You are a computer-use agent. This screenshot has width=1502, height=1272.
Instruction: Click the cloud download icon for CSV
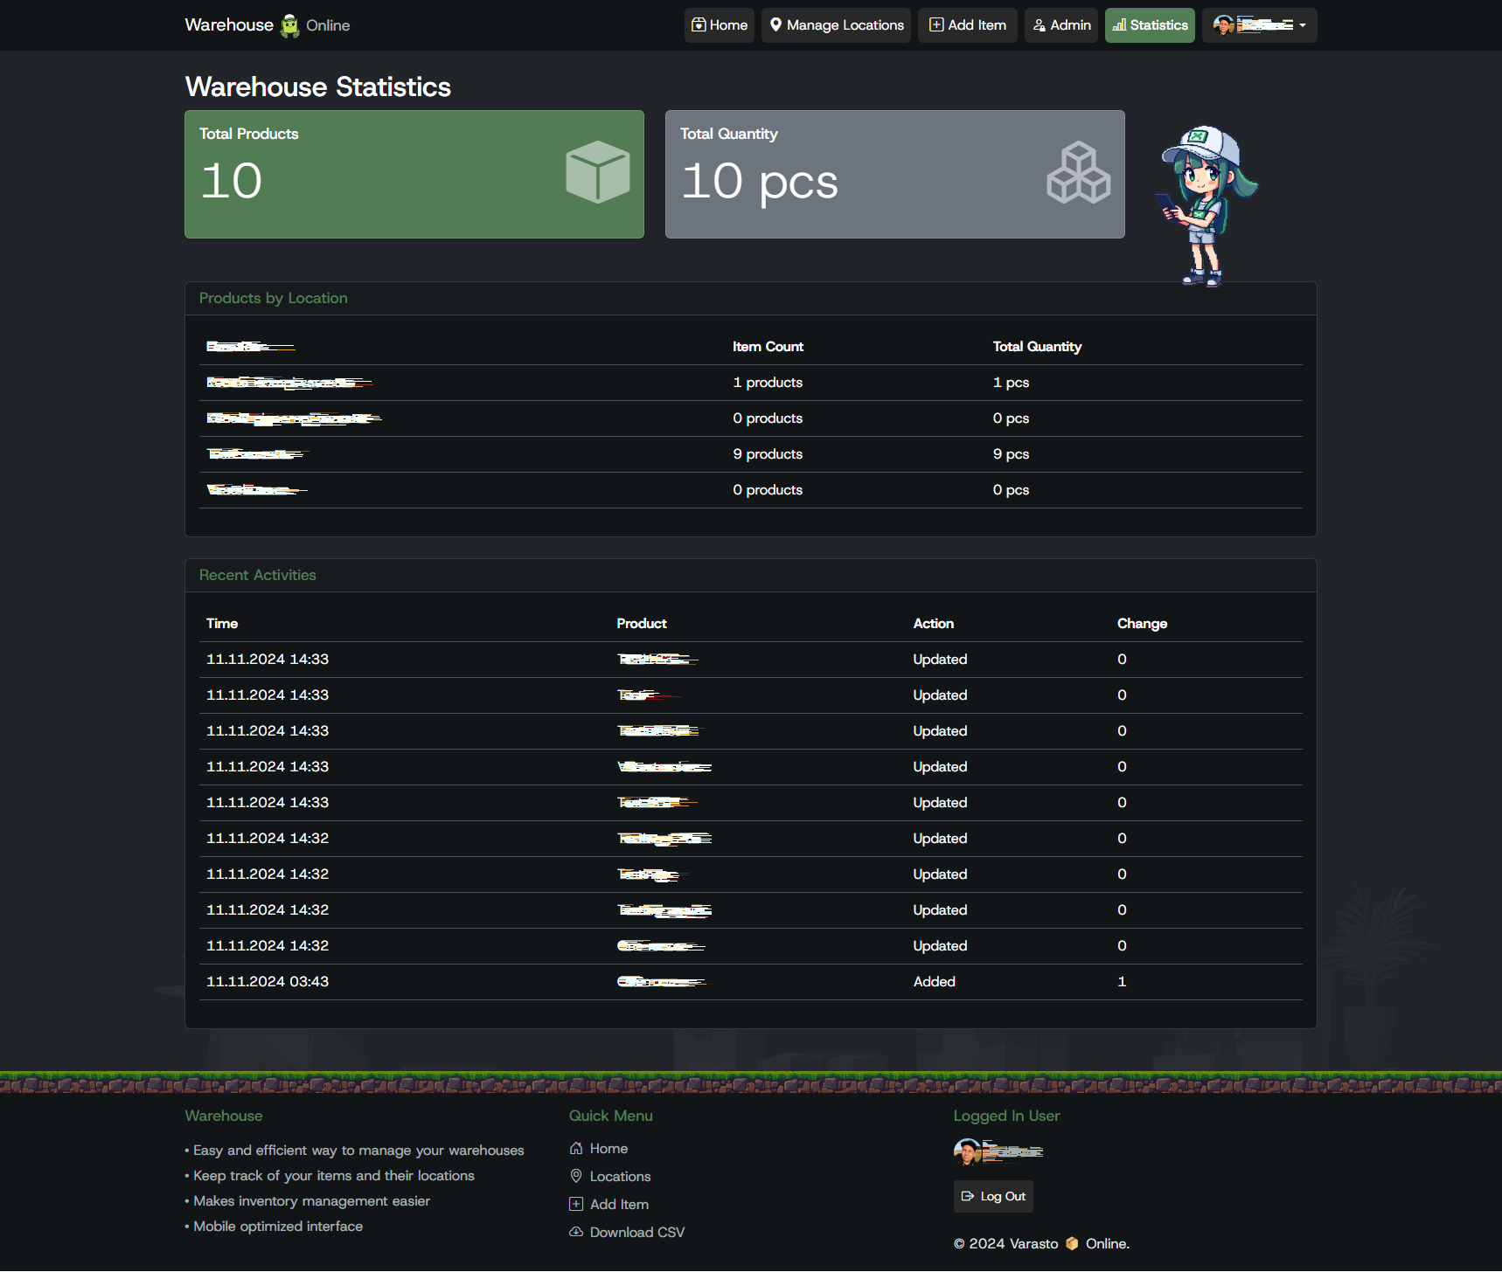tap(576, 1232)
